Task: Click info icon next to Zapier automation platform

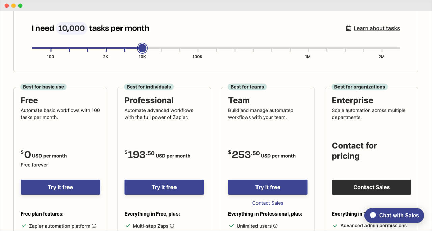Action: tap(94, 226)
